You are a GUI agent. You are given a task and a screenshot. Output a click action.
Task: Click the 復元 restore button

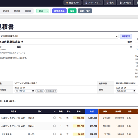[110, 3]
